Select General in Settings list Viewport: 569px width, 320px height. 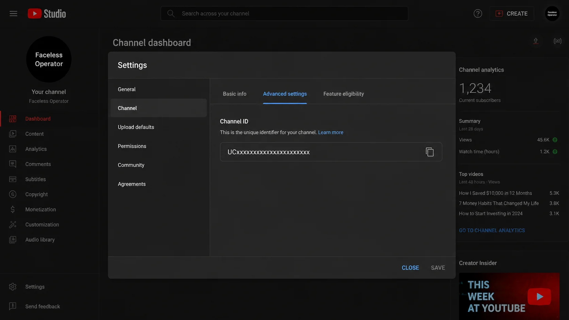(x=159, y=89)
